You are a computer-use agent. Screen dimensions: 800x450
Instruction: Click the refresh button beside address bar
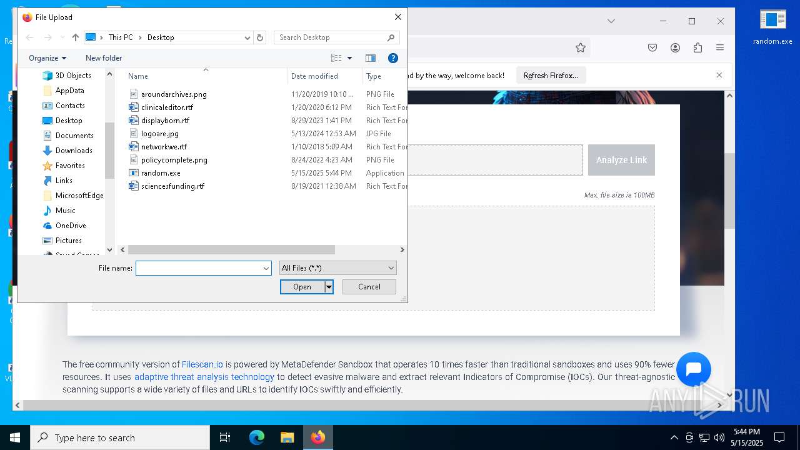(261, 37)
